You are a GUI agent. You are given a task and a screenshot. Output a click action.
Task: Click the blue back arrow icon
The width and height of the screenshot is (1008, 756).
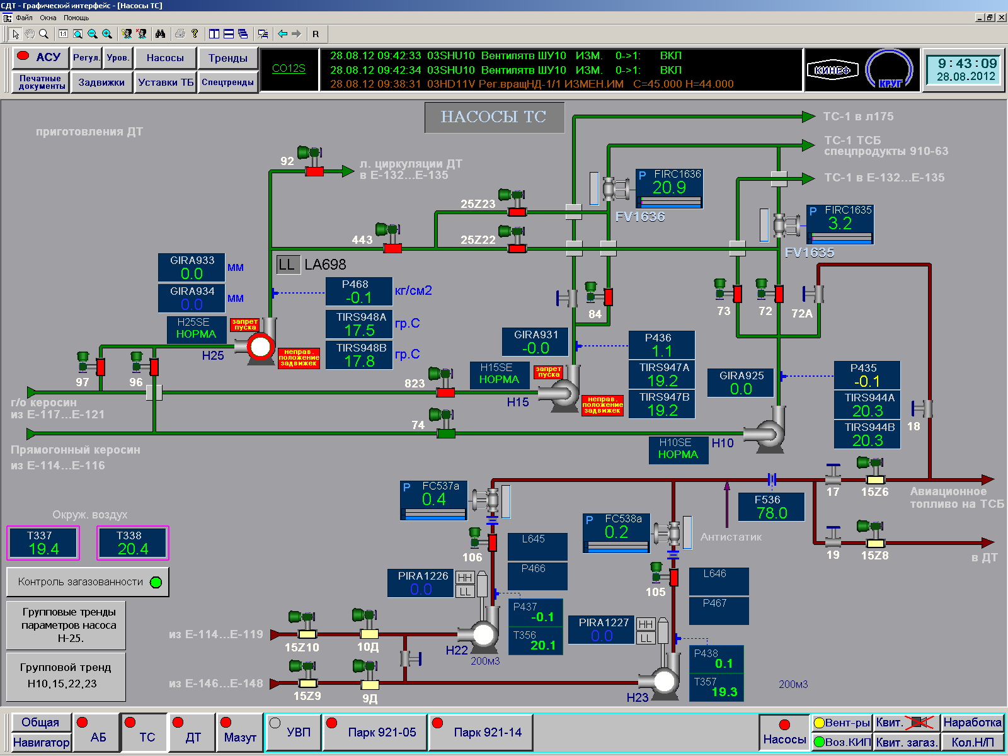(283, 34)
